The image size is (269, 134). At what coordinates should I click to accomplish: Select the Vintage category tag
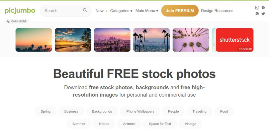pyautogui.click(x=190, y=124)
